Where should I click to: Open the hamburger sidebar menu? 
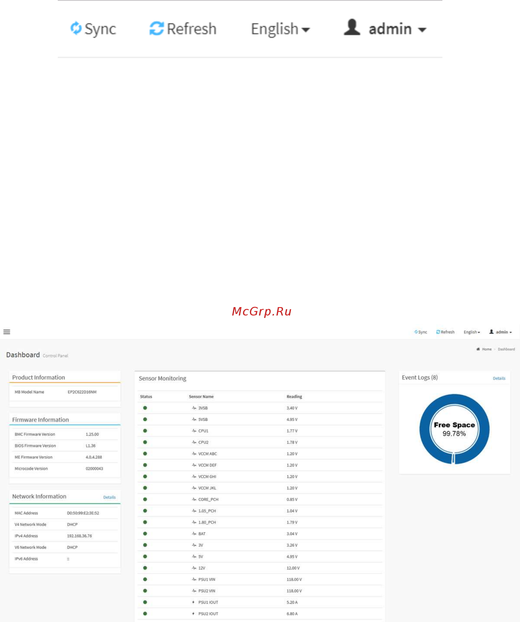click(x=7, y=332)
